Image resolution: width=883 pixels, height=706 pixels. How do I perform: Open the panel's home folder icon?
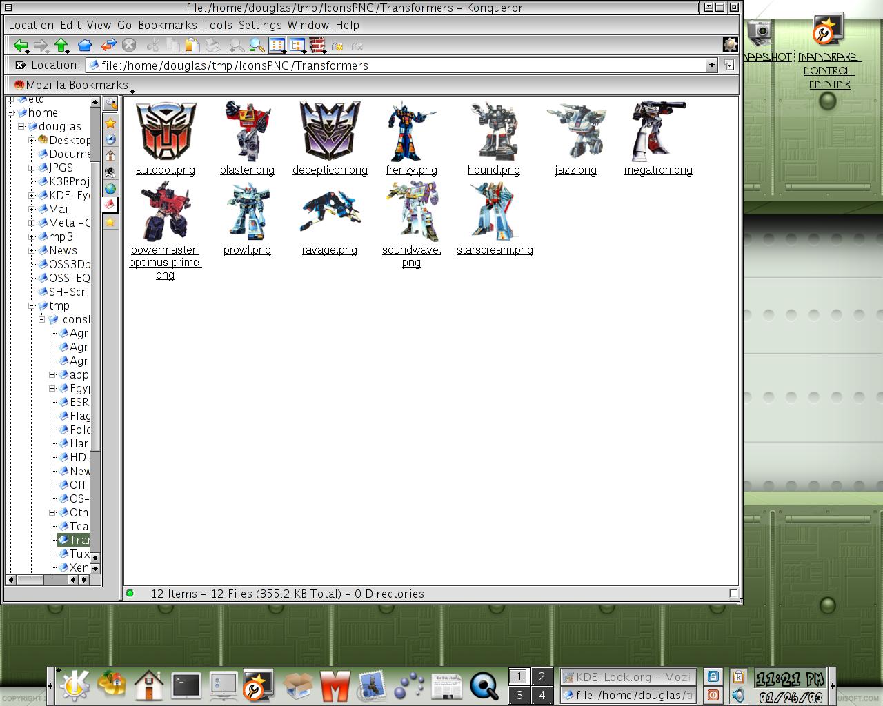[148, 685]
